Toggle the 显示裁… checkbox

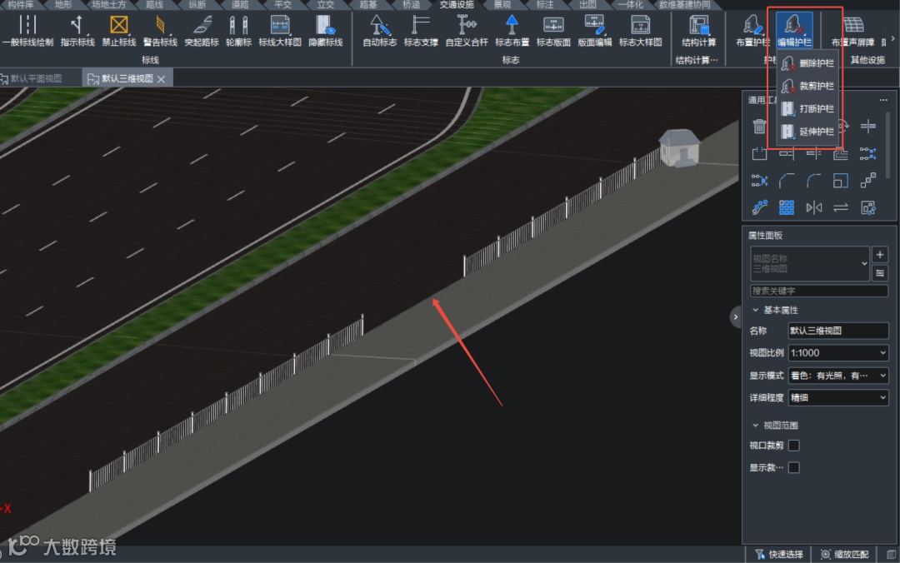pyautogui.click(x=794, y=468)
